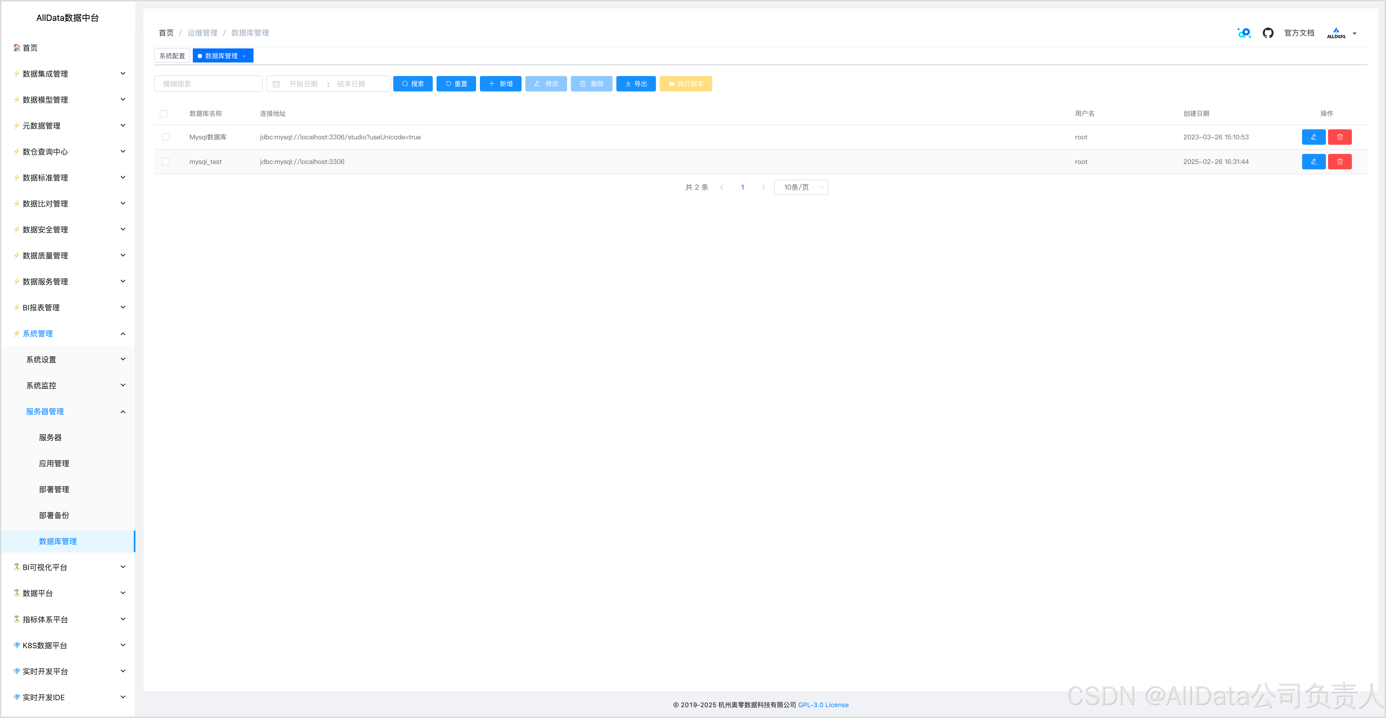1386x718 pixels.
Task: Close the 数据库管理 tab with the x icon
Action: click(x=244, y=56)
